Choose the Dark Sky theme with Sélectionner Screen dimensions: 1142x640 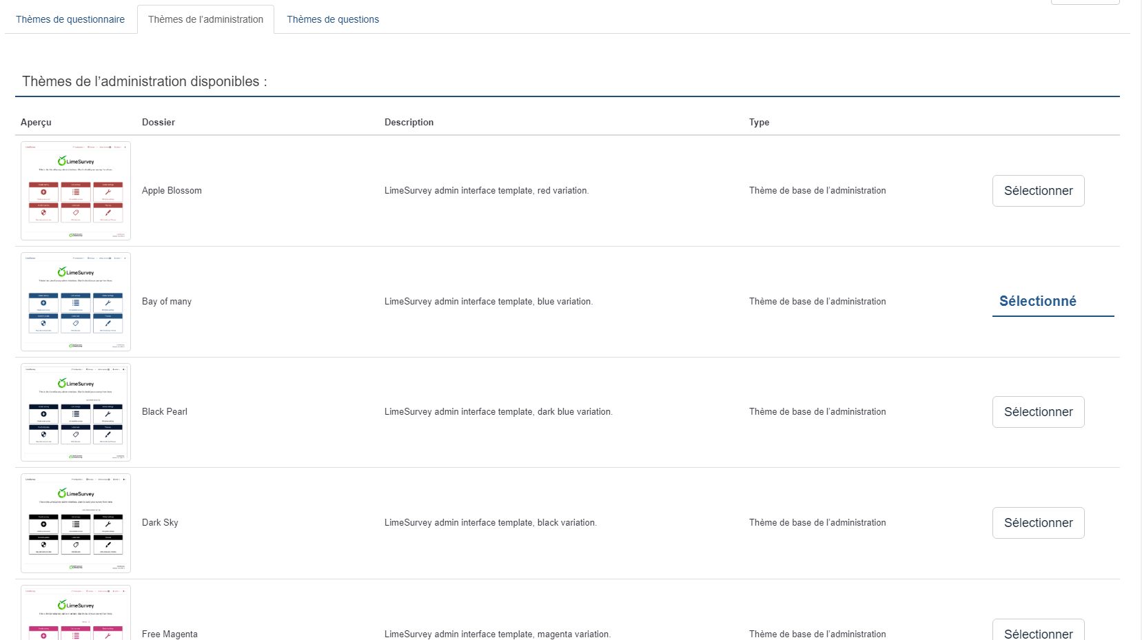point(1038,523)
